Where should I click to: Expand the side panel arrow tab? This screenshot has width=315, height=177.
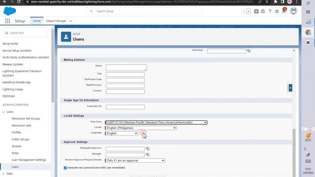(290, 88)
